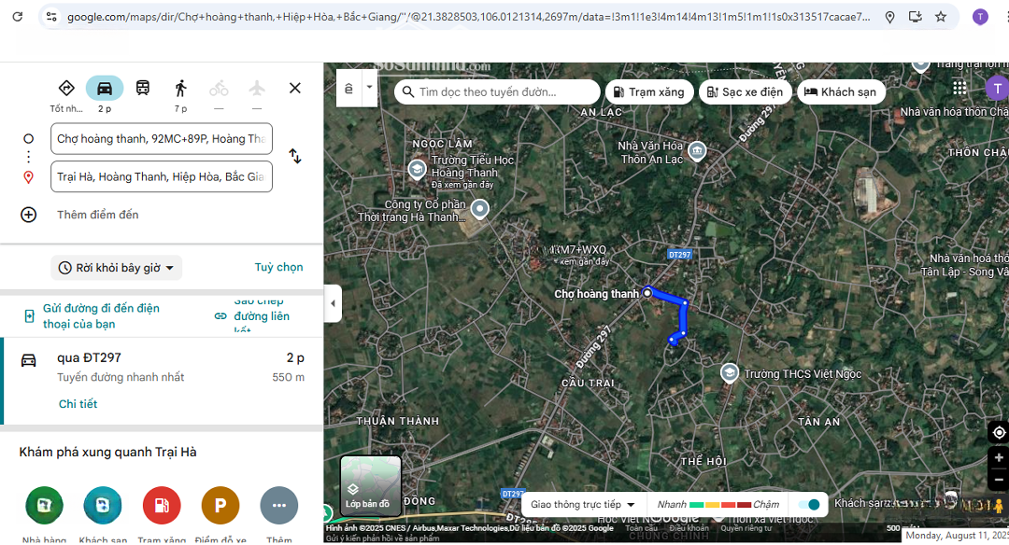
Task: Choose the walking travel mode
Action: [180, 88]
